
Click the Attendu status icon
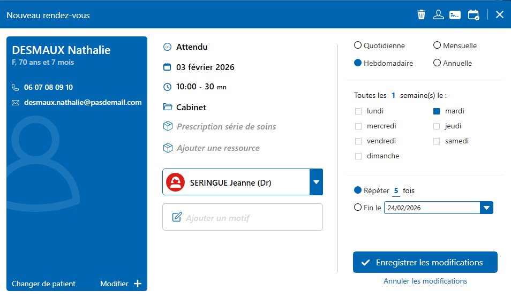[x=167, y=47]
